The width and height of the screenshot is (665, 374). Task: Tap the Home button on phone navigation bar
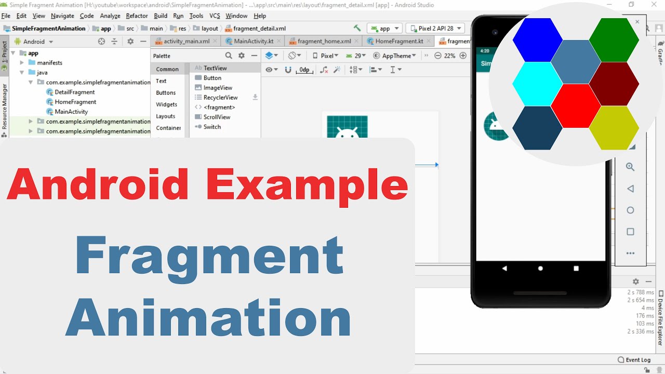(x=540, y=269)
